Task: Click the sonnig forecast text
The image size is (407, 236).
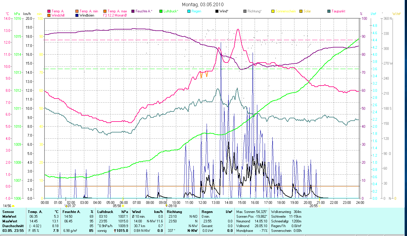Action: (102, 230)
